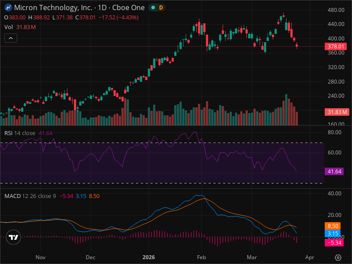Click the RSI 60.00 axis label
Image resolution: width=352 pixels, height=264 pixels.
[x=334, y=152]
